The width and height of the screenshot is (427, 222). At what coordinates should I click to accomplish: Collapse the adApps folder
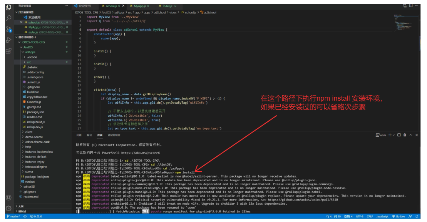30,52
